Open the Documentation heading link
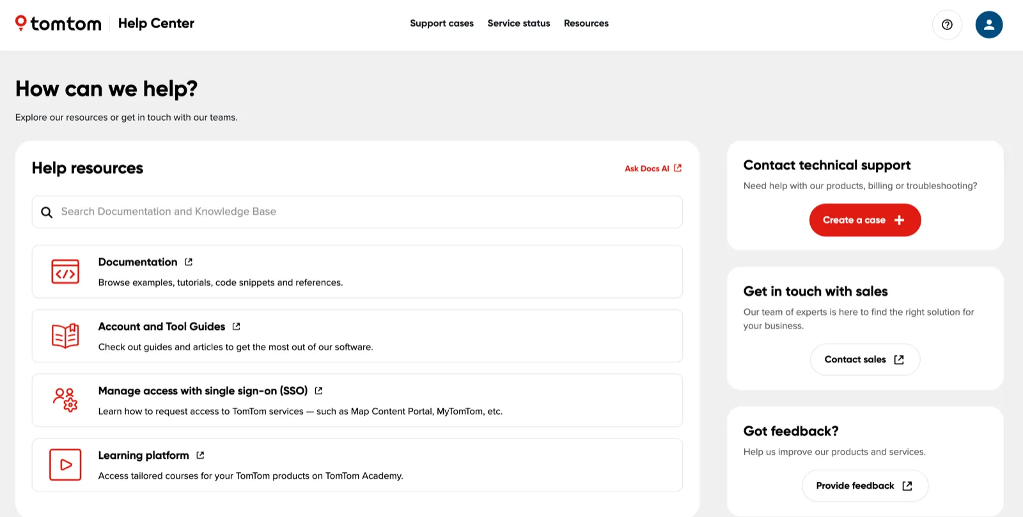 pyautogui.click(x=137, y=262)
